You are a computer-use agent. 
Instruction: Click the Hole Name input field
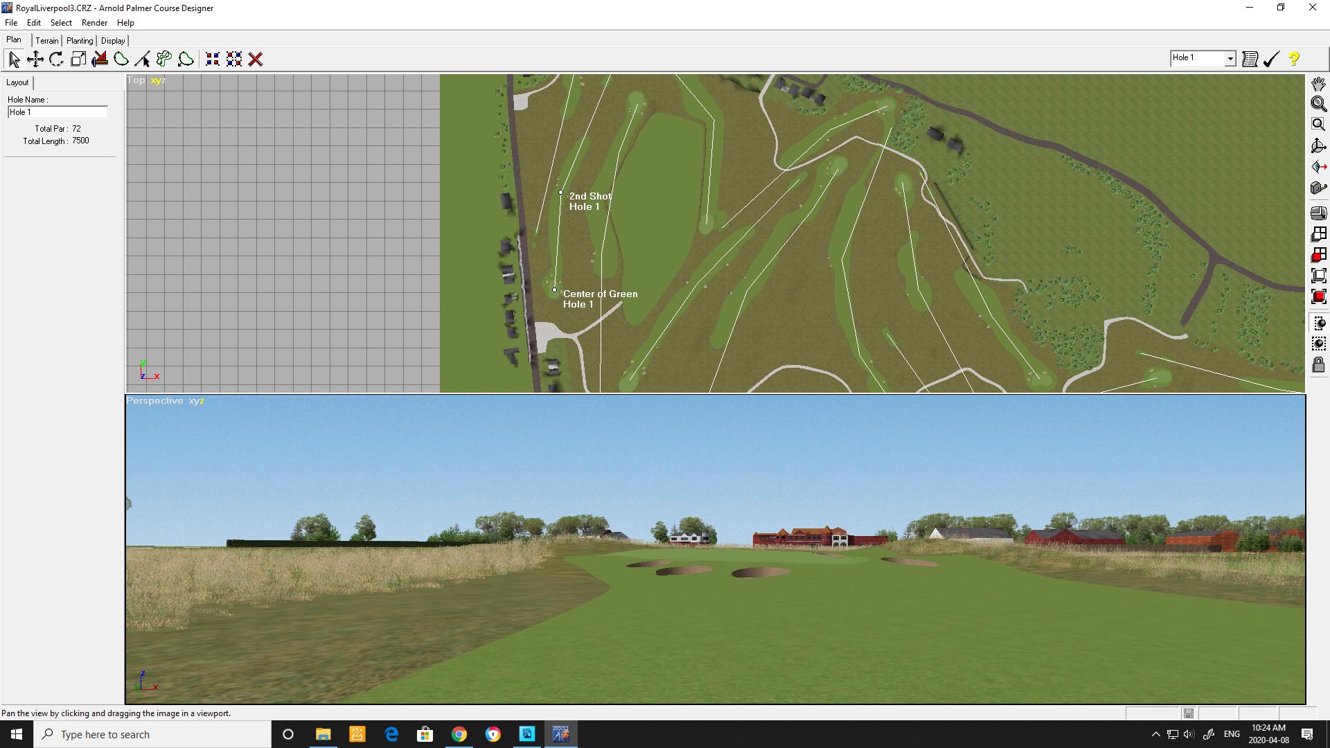(x=57, y=112)
